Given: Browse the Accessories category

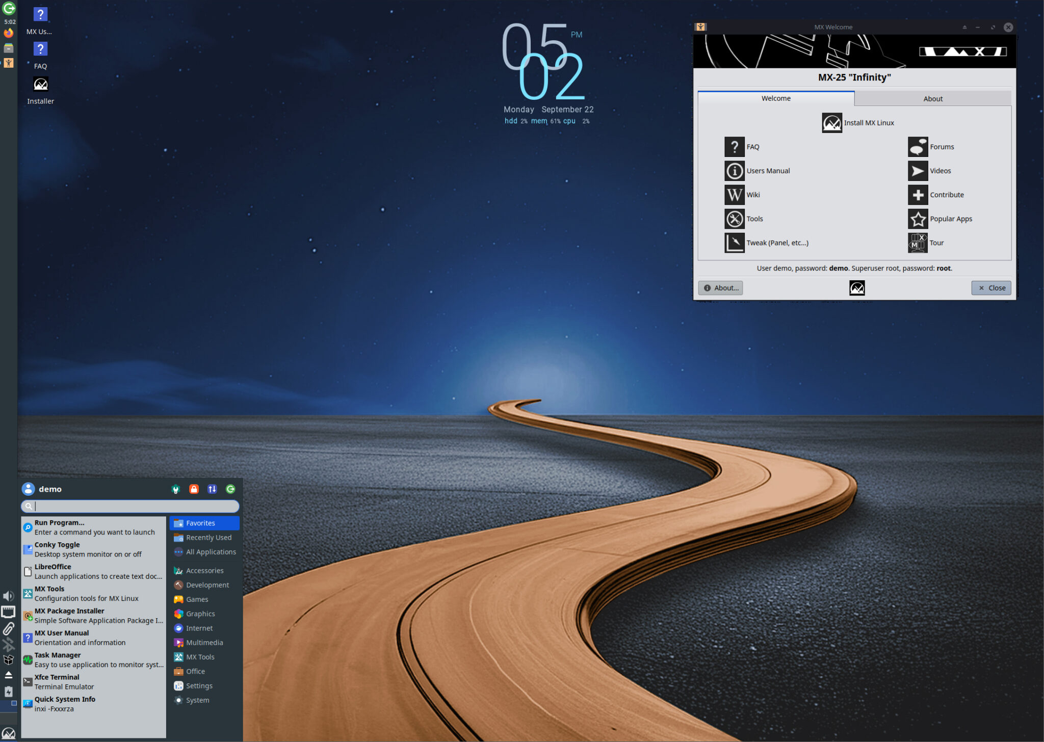Looking at the screenshot, I should [204, 570].
